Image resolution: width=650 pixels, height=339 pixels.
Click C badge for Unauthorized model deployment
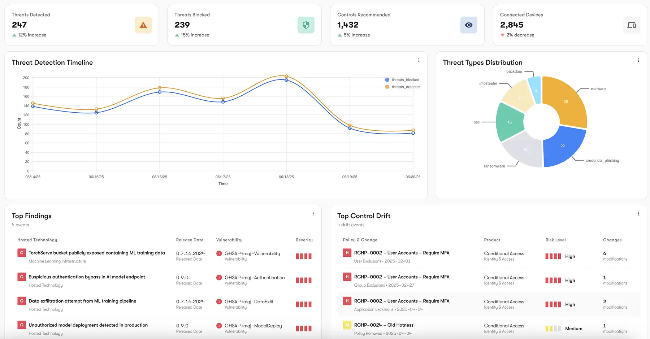22,325
